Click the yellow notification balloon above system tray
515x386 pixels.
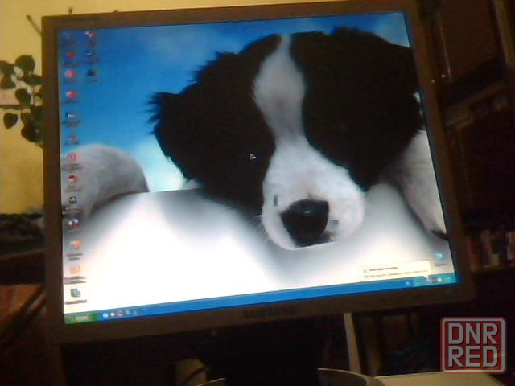tap(394, 269)
